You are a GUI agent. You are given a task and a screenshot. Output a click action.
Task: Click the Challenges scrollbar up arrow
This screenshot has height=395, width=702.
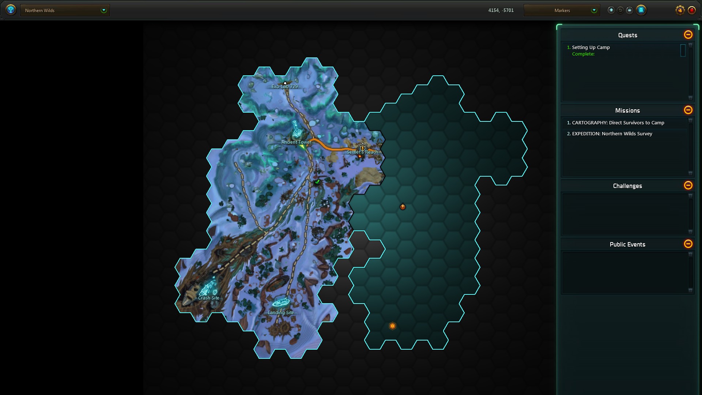tap(690, 196)
